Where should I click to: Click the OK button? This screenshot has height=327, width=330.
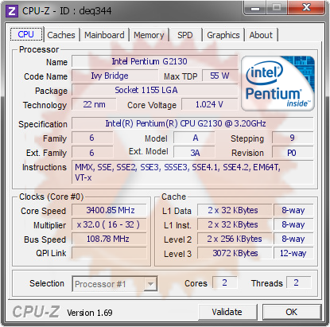(292, 312)
